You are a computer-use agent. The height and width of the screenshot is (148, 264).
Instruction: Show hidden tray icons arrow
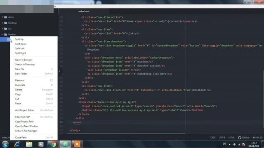[229, 144]
